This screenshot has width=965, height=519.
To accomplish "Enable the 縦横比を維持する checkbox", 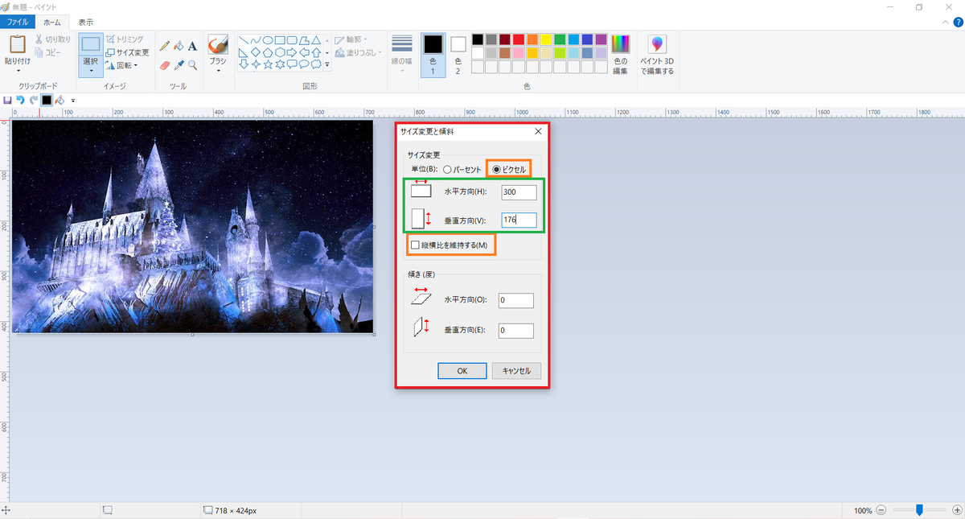I will point(416,244).
